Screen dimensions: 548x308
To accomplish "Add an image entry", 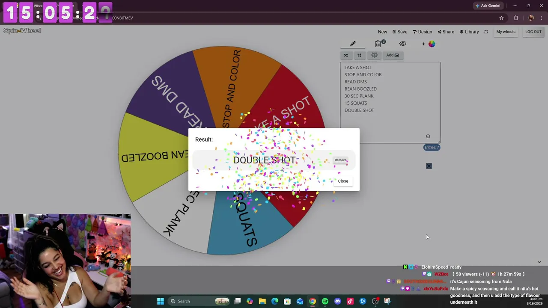I will [x=392, y=55].
